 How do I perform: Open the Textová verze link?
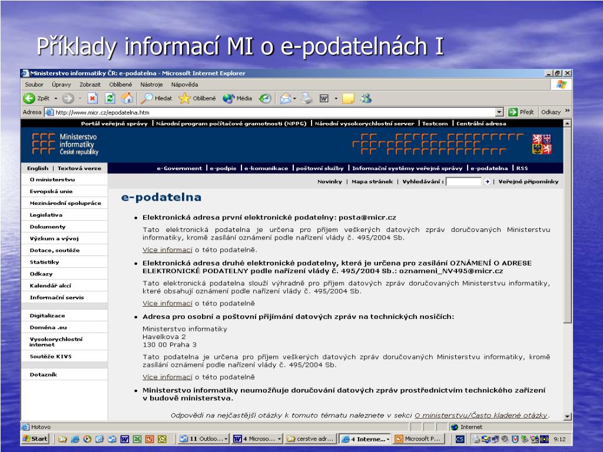79,168
